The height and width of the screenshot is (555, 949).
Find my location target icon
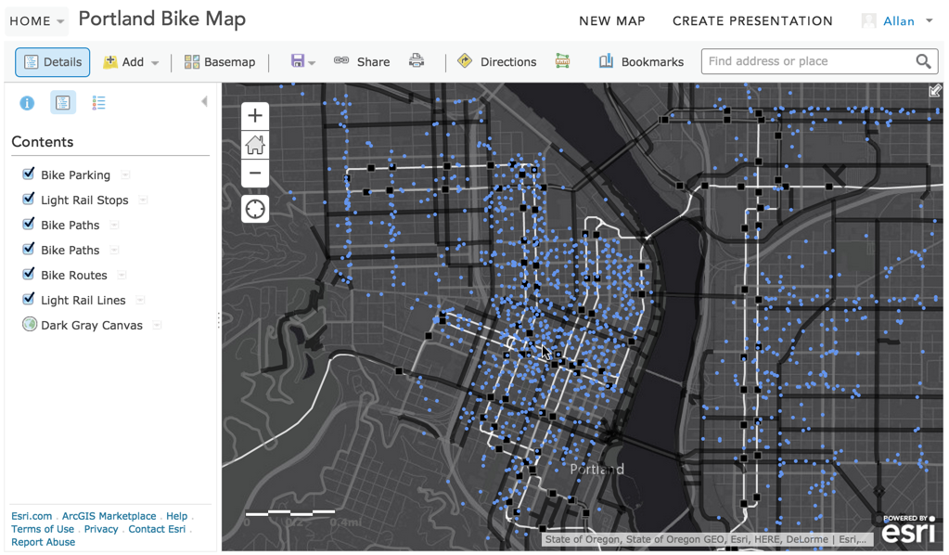click(x=255, y=209)
